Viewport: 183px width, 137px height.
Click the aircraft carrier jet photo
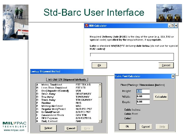click(16, 22)
